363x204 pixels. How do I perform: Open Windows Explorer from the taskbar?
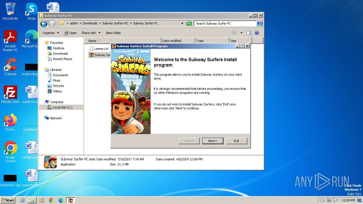click(x=32, y=200)
